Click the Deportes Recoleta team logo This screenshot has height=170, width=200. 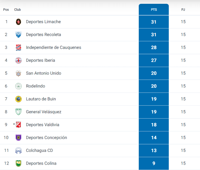(x=18, y=35)
